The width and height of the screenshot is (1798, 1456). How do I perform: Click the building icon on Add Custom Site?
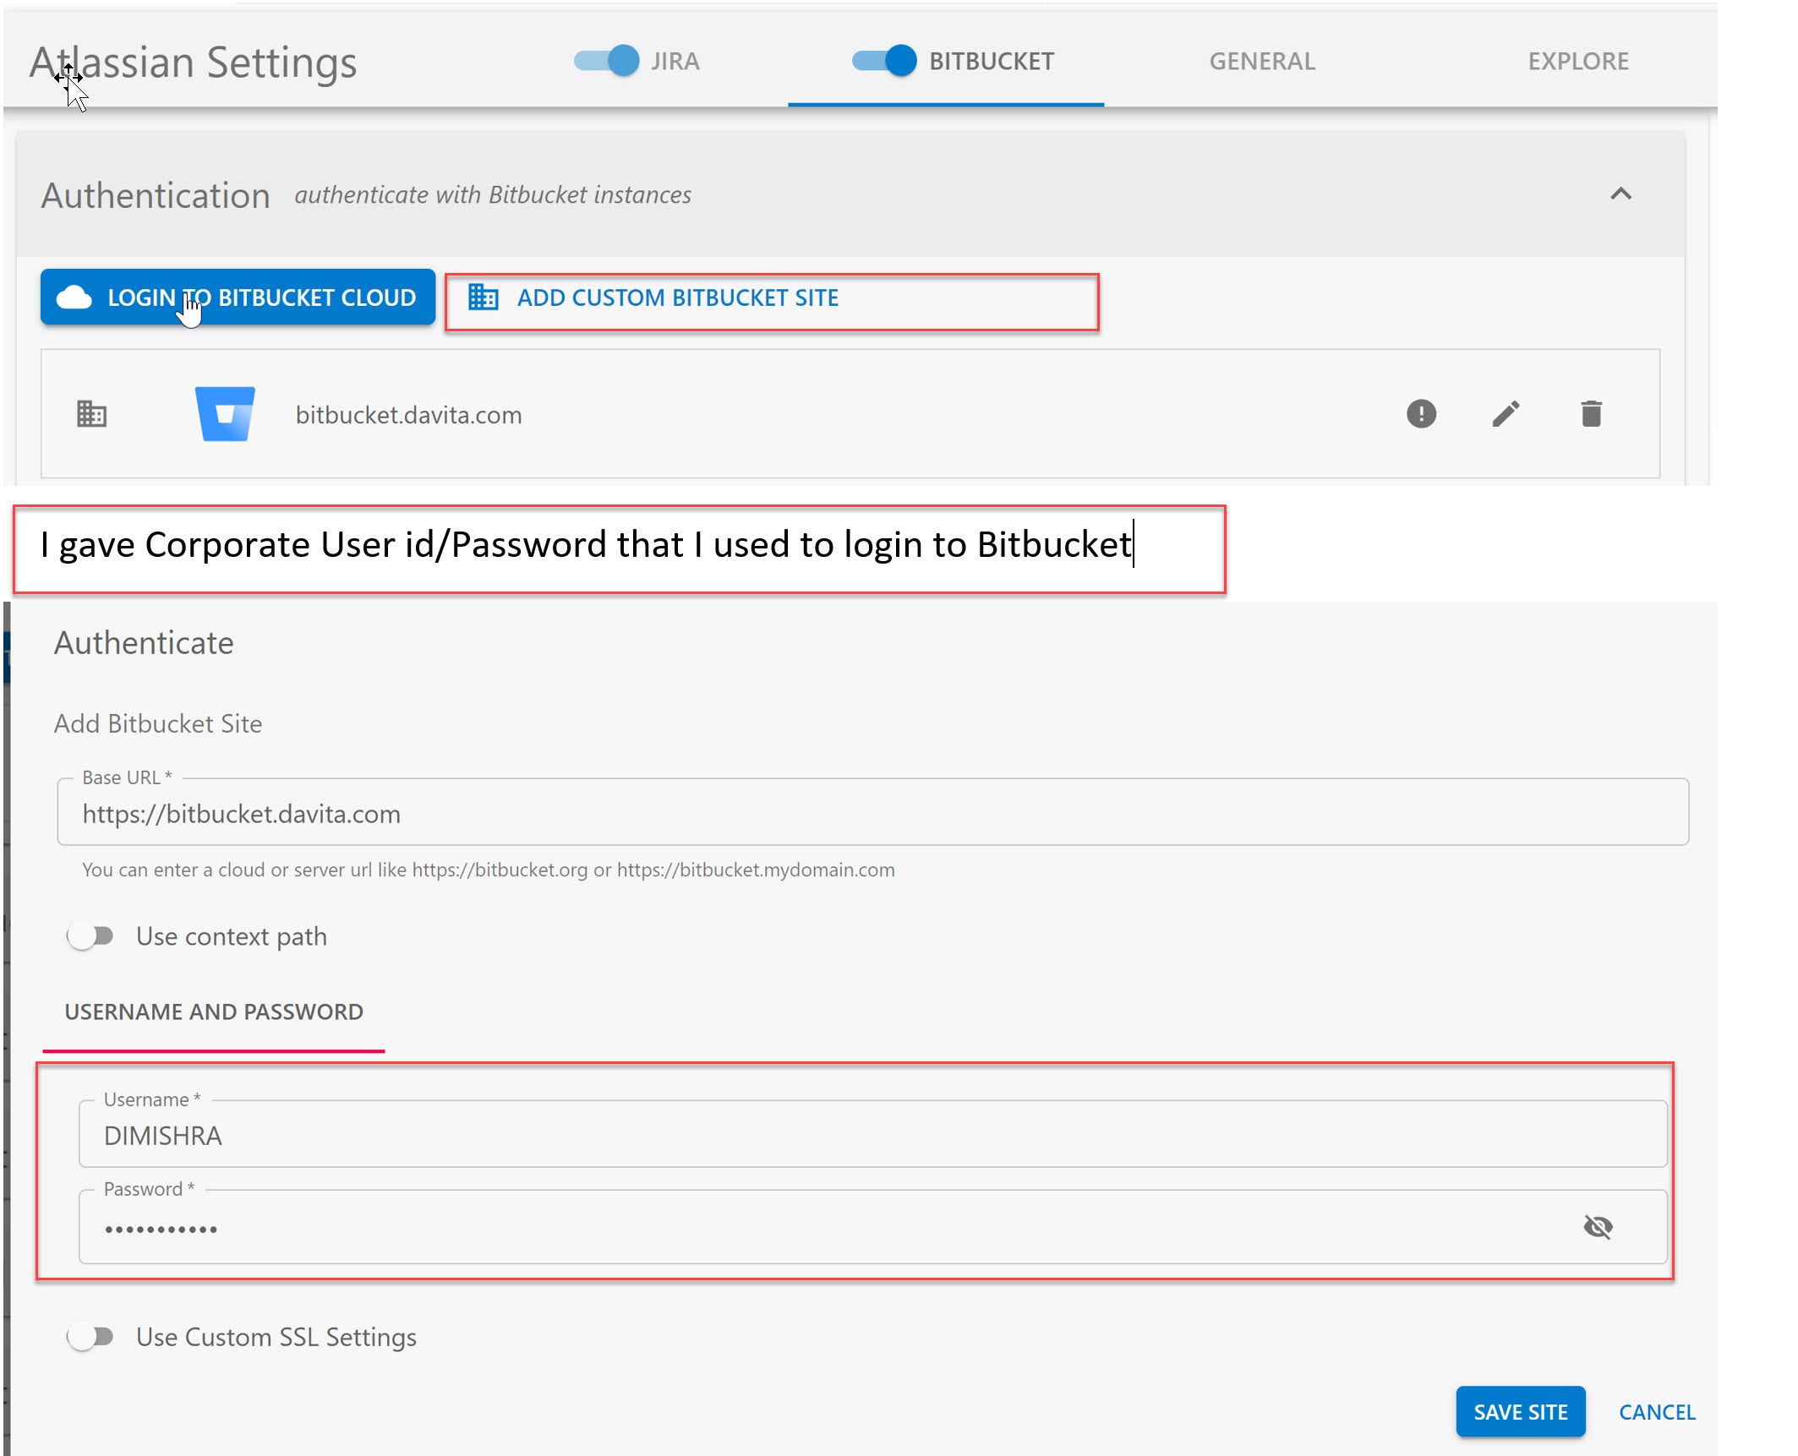[484, 297]
